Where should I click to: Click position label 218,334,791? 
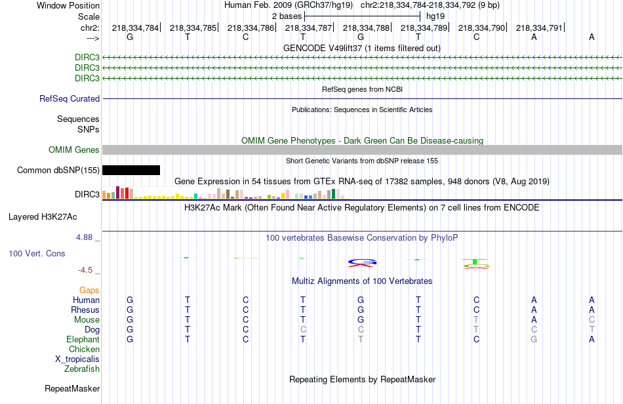(539, 28)
